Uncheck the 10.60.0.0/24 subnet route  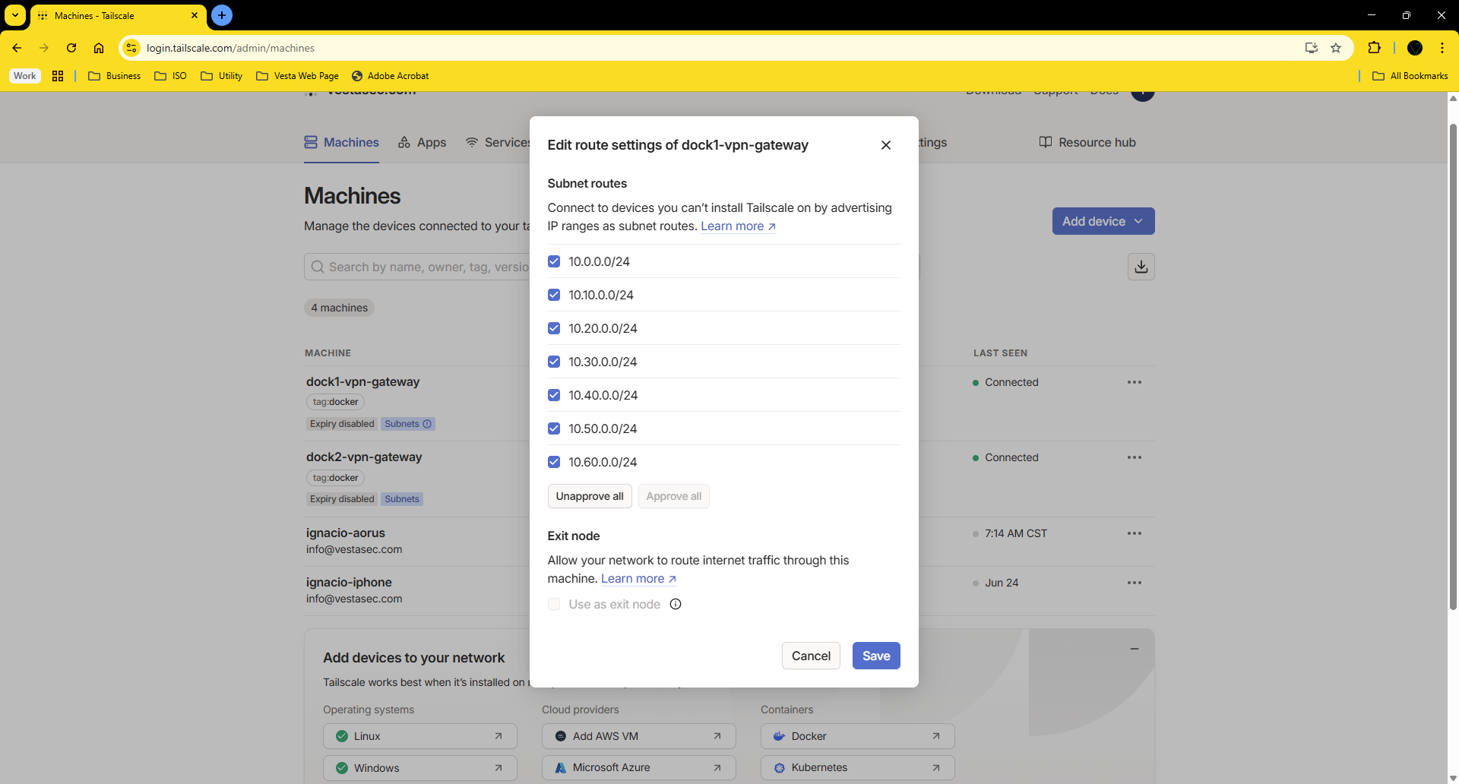554,462
